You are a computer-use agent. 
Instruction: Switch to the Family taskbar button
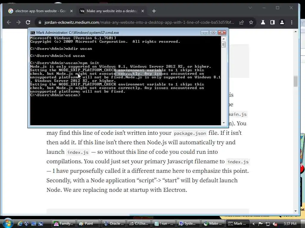coord(64,224)
